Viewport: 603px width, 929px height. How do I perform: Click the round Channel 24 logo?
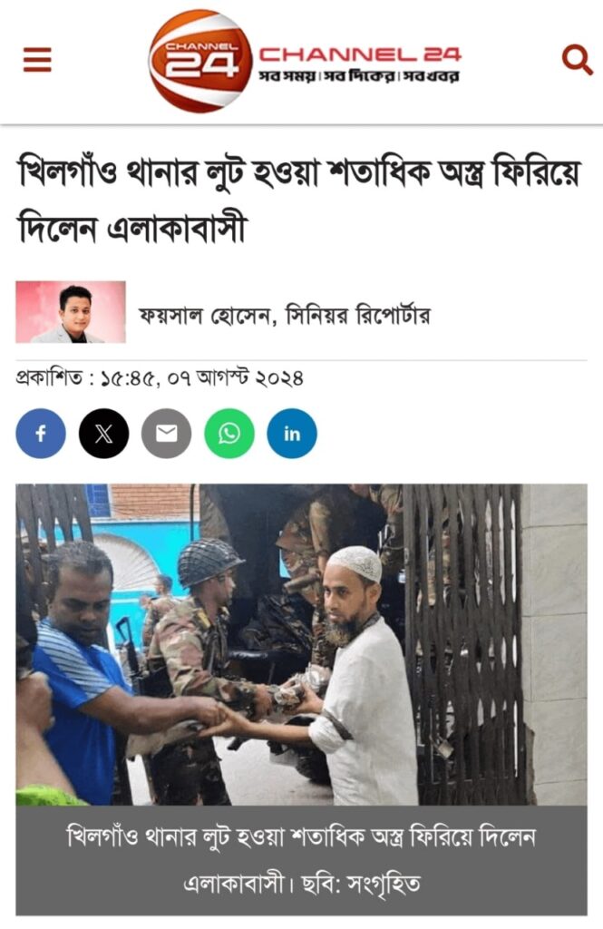pyautogui.click(x=200, y=61)
